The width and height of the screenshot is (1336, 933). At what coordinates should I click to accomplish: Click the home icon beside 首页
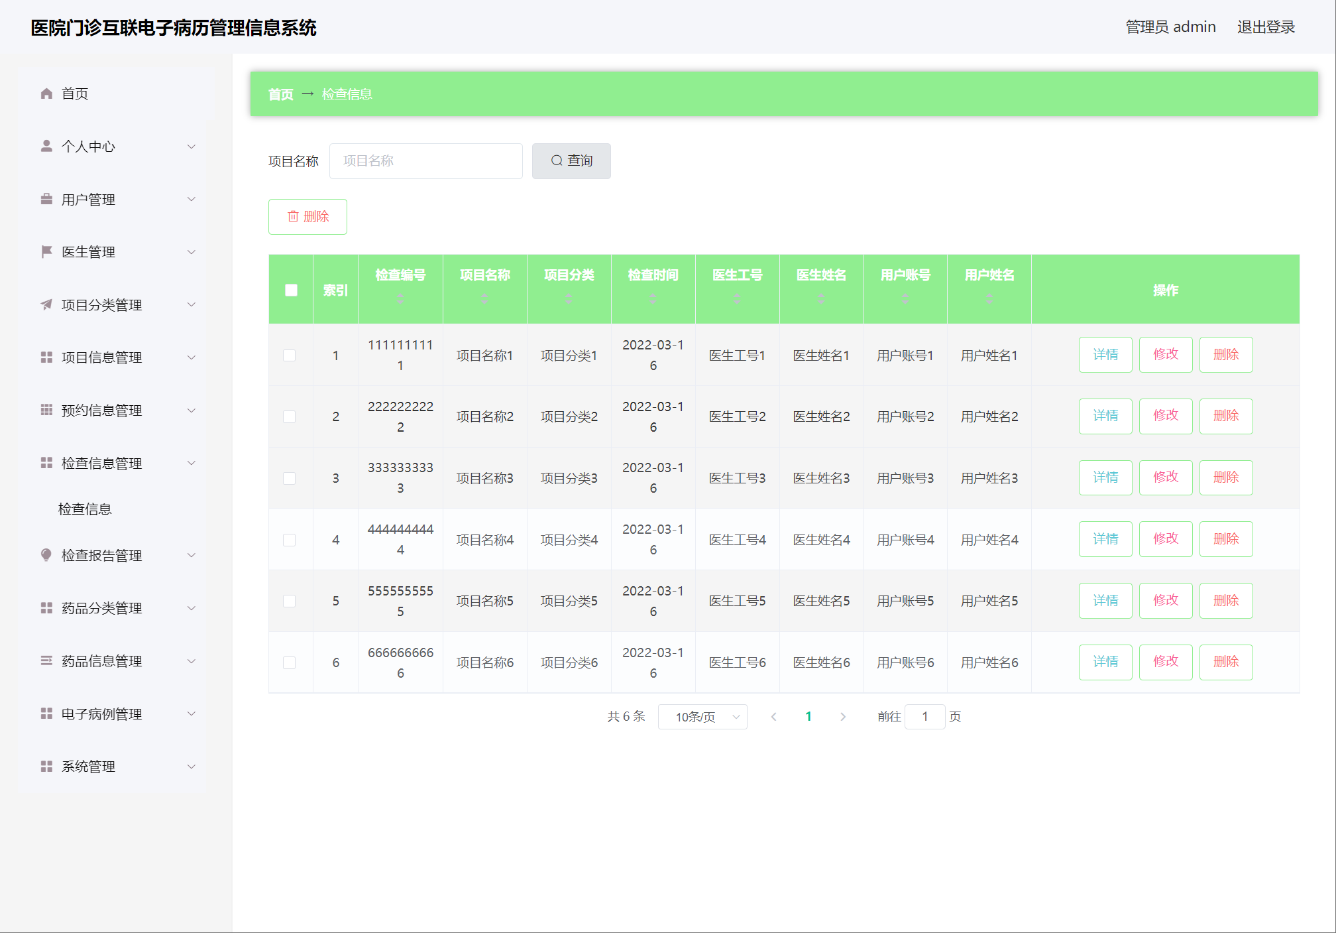pyautogui.click(x=46, y=93)
